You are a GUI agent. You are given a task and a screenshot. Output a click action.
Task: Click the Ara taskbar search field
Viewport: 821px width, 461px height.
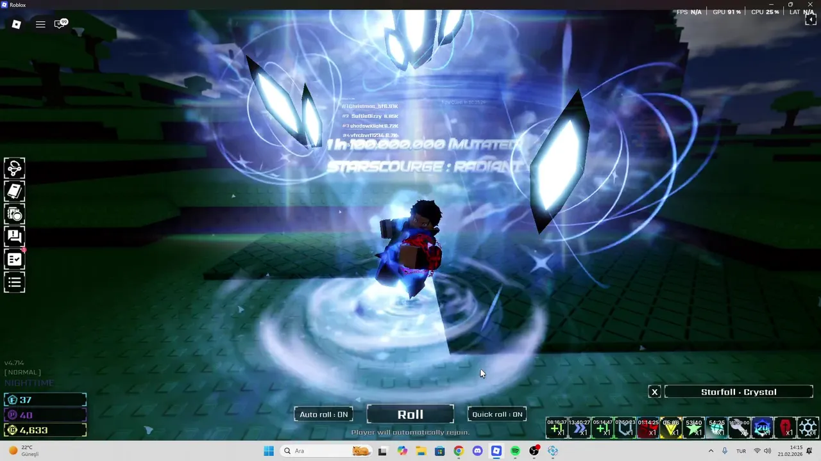(326, 451)
